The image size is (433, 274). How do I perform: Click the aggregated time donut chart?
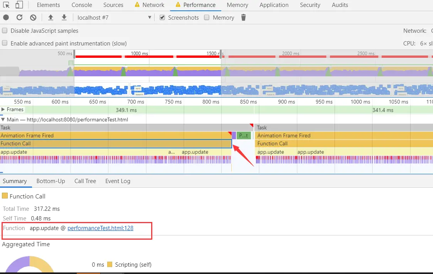(x=30, y=264)
